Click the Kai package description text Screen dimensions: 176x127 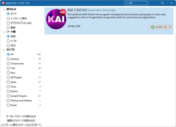tap(116, 16)
